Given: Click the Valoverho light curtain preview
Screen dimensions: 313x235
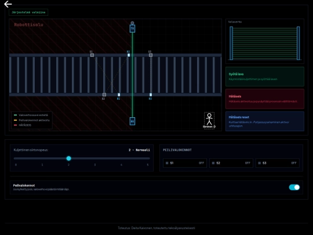Looking at the screenshot, I should pyautogui.click(x=265, y=41).
